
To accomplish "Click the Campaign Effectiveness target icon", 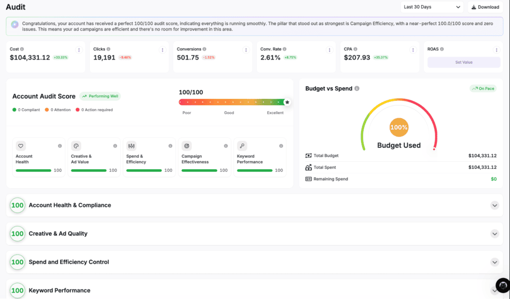I will (x=187, y=146).
